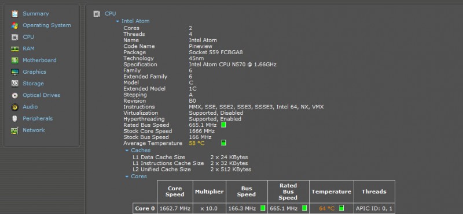Screen dimensions: 463x214
Task: Show the Peripherals section
Action: pyautogui.click(x=38, y=118)
